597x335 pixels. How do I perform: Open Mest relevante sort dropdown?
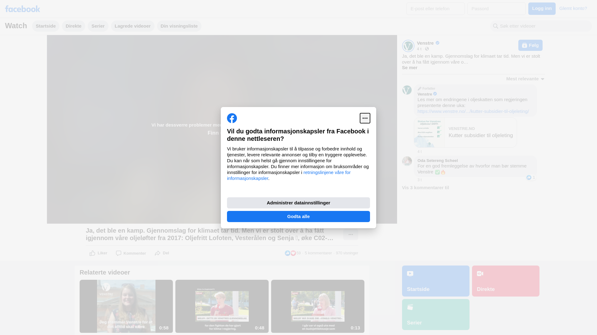525,79
